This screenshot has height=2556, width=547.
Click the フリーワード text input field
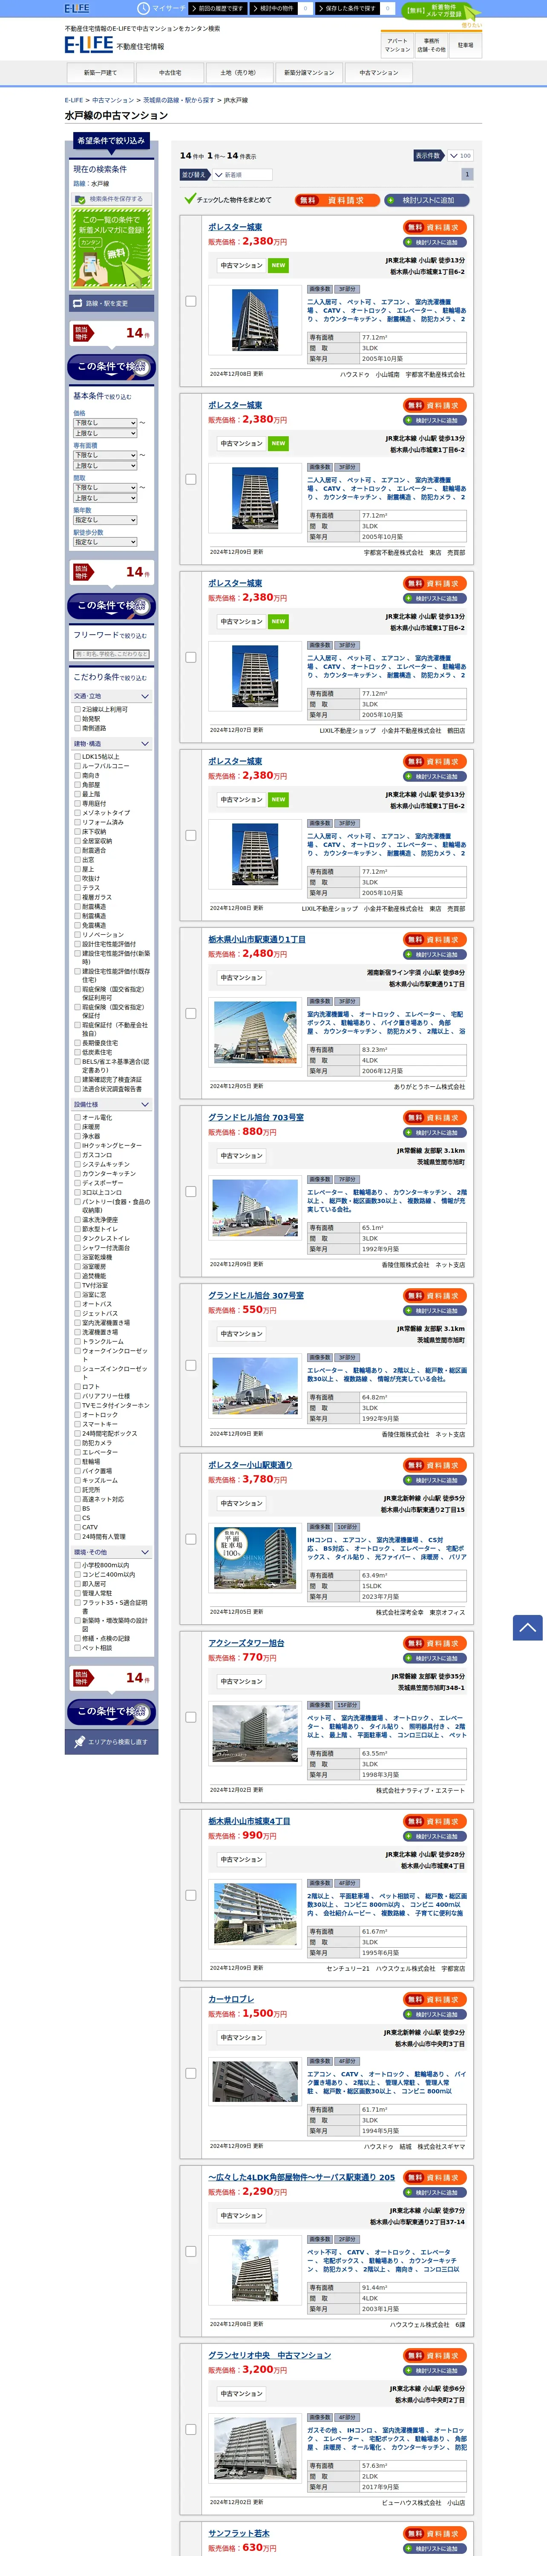[x=111, y=654]
